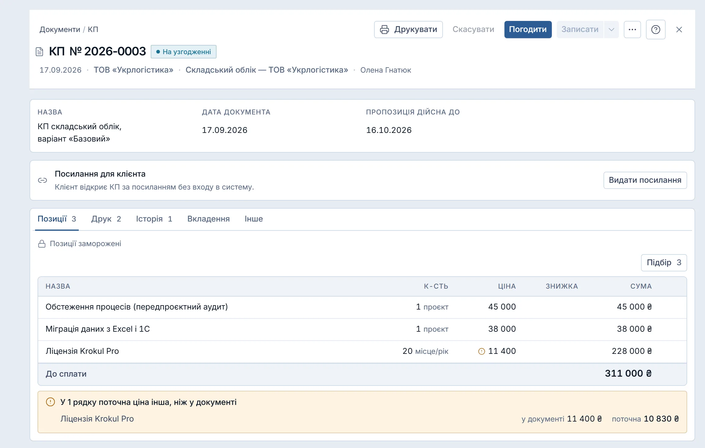Click quantity 20 місце/рік cell
The width and height of the screenshot is (705, 448).
coord(425,351)
